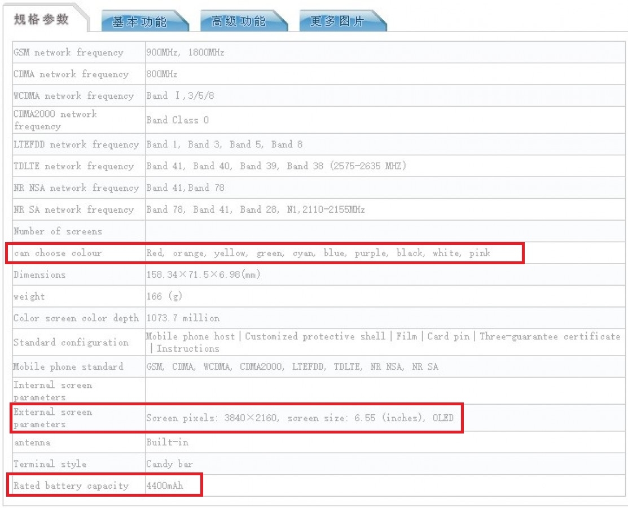
Task: Select 'Internal screen parameters' label
Action: pos(53,391)
